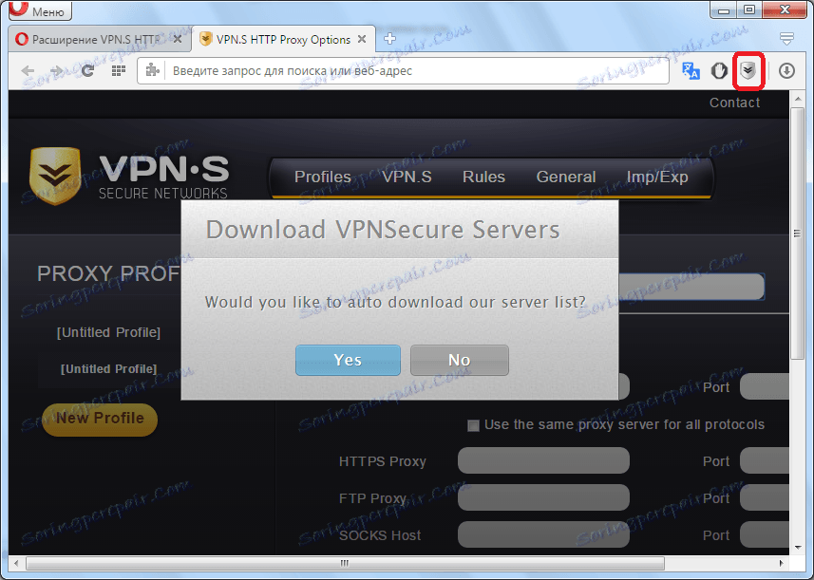Open Speed Dial via the grid icon

tap(117, 70)
